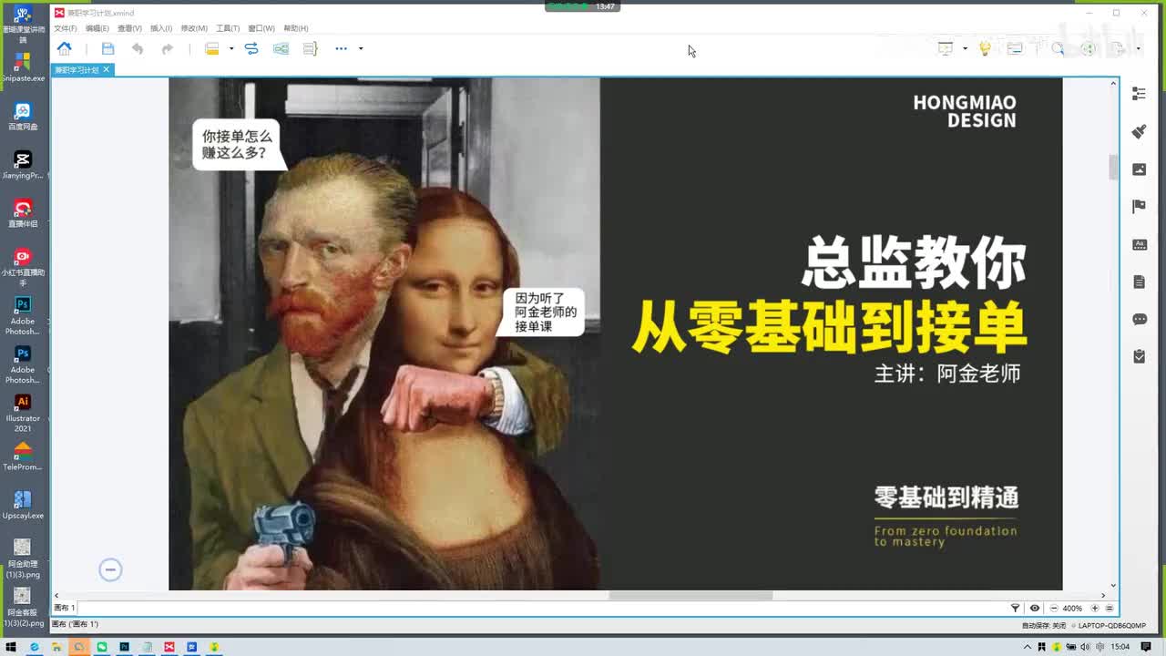
Task: Click the 15:04 taskbar clock
Action: tap(1120, 647)
